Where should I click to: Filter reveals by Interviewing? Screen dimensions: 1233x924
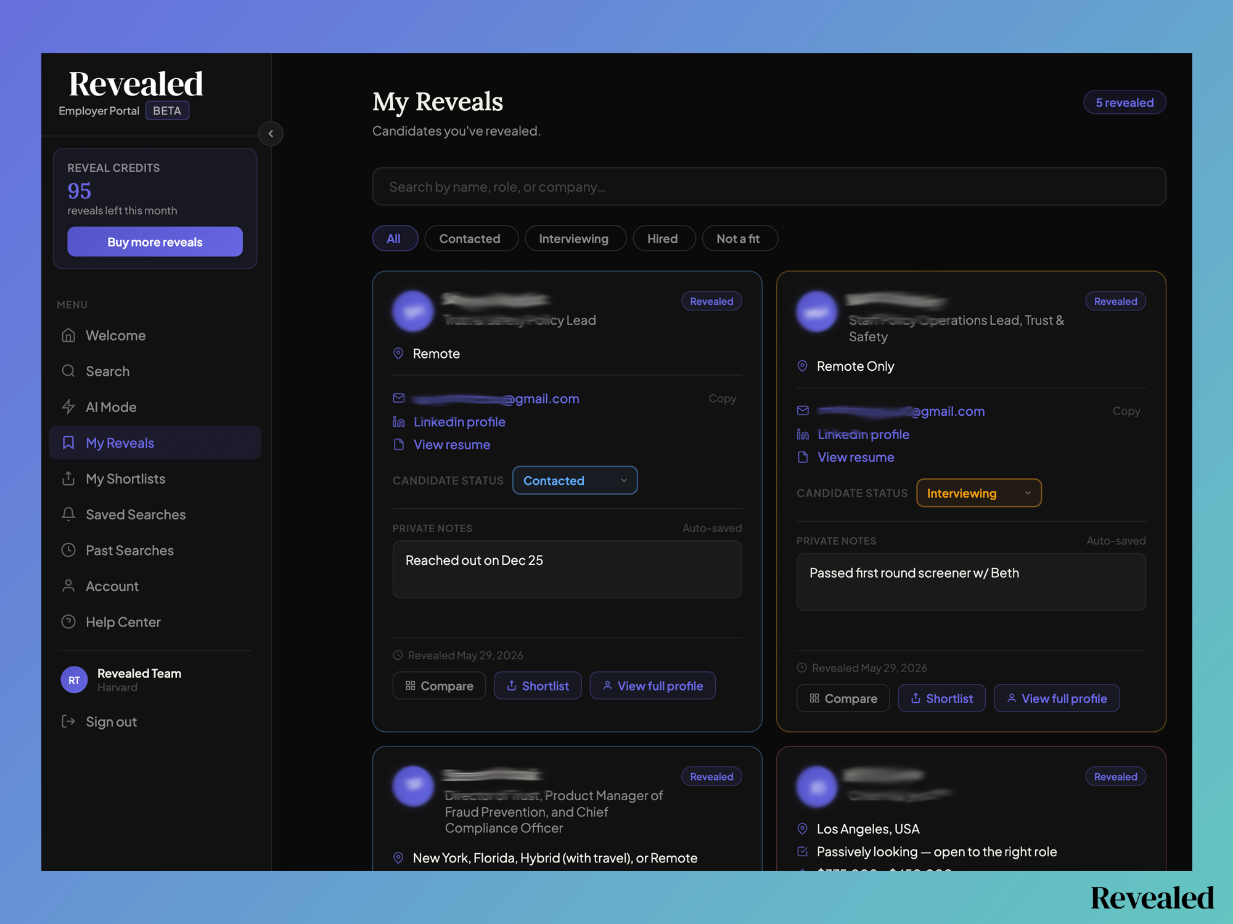(574, 238)
